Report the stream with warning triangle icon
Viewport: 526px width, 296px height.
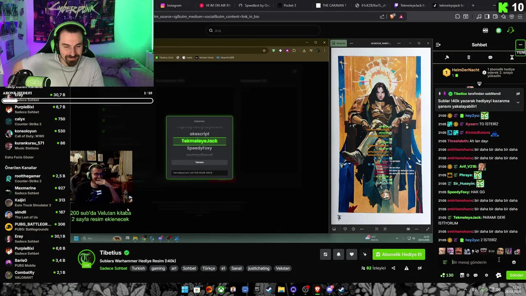[x=406, y=268]
